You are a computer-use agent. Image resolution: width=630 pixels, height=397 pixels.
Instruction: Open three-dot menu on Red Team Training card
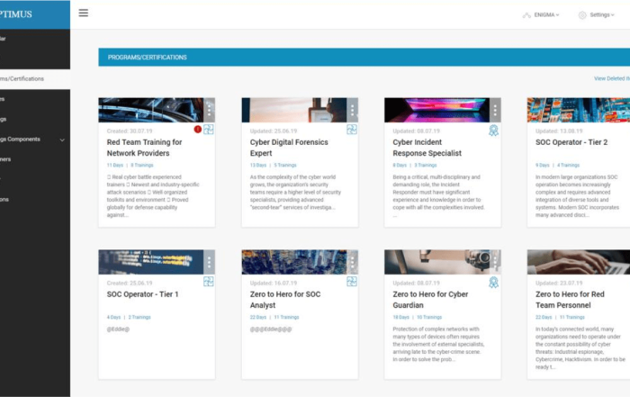point(209,110)
